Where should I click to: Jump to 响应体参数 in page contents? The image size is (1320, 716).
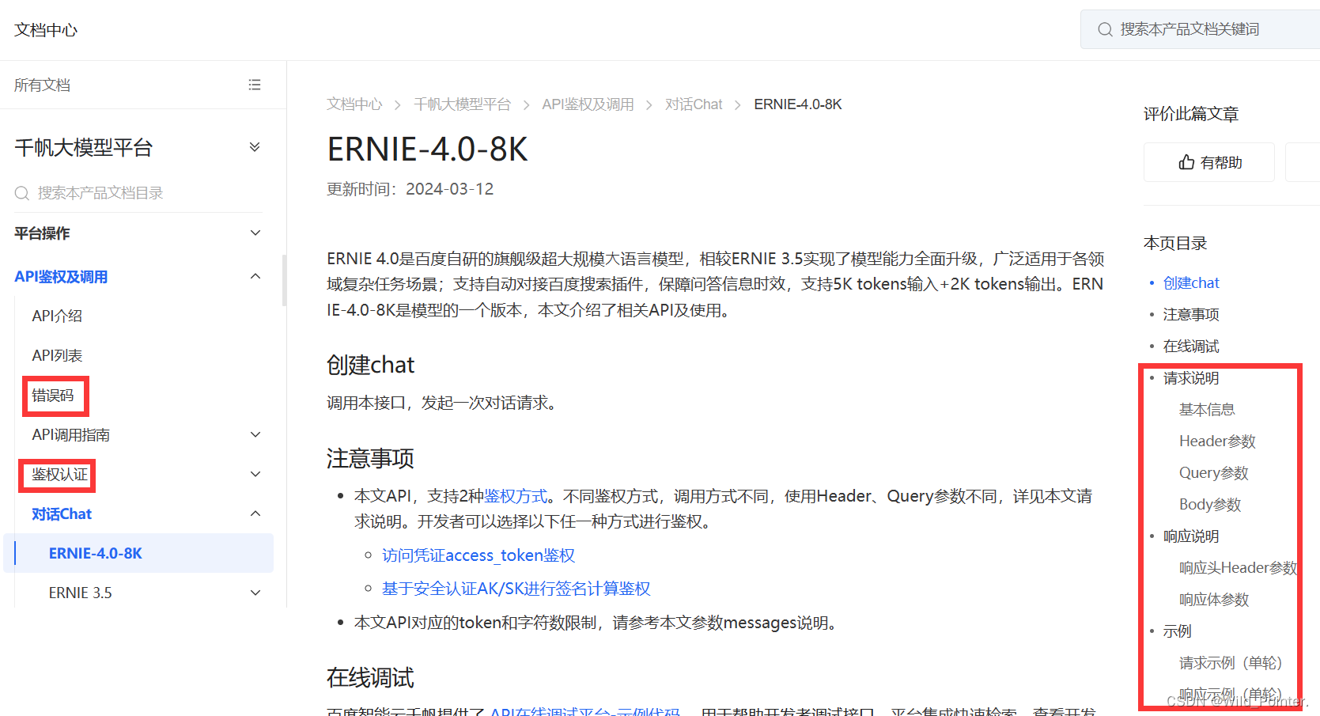pyautogui.click(x=1214, y=599)
